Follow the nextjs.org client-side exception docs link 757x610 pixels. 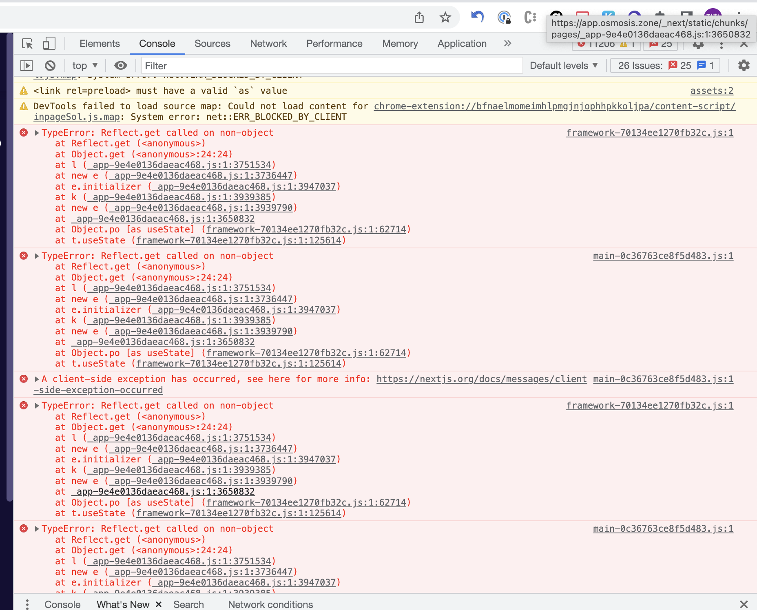[x=480, y=379]
